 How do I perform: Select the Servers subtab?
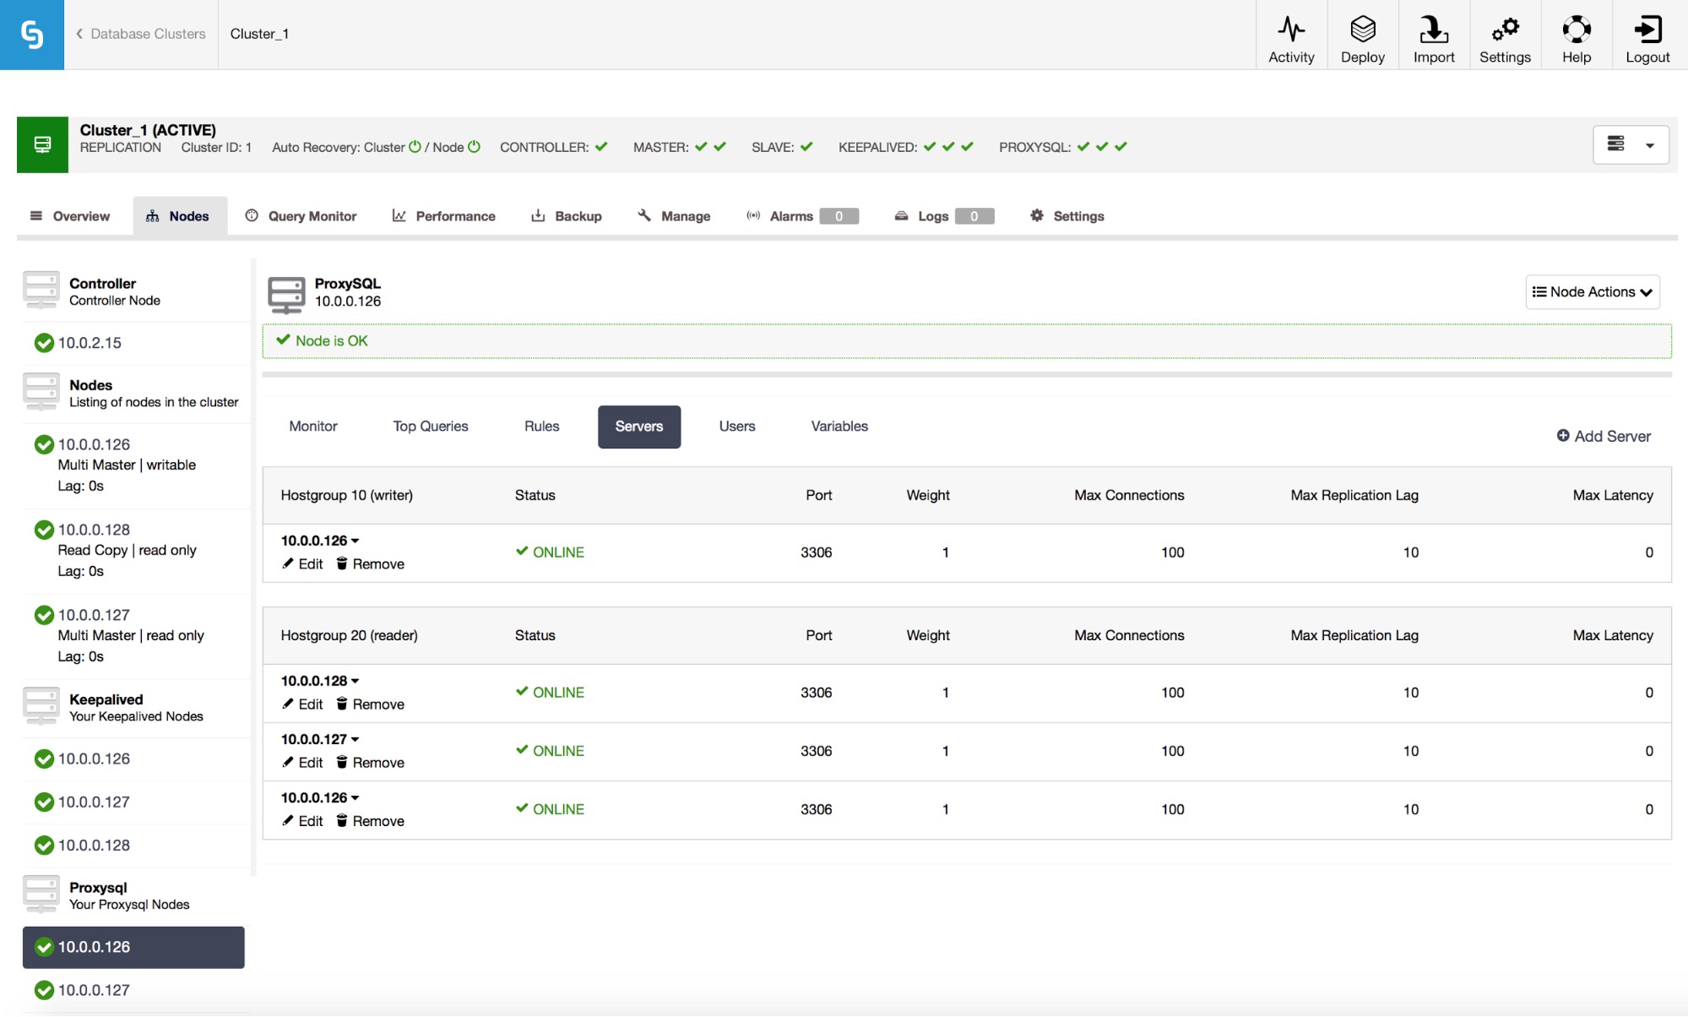(x=639, y=427)
